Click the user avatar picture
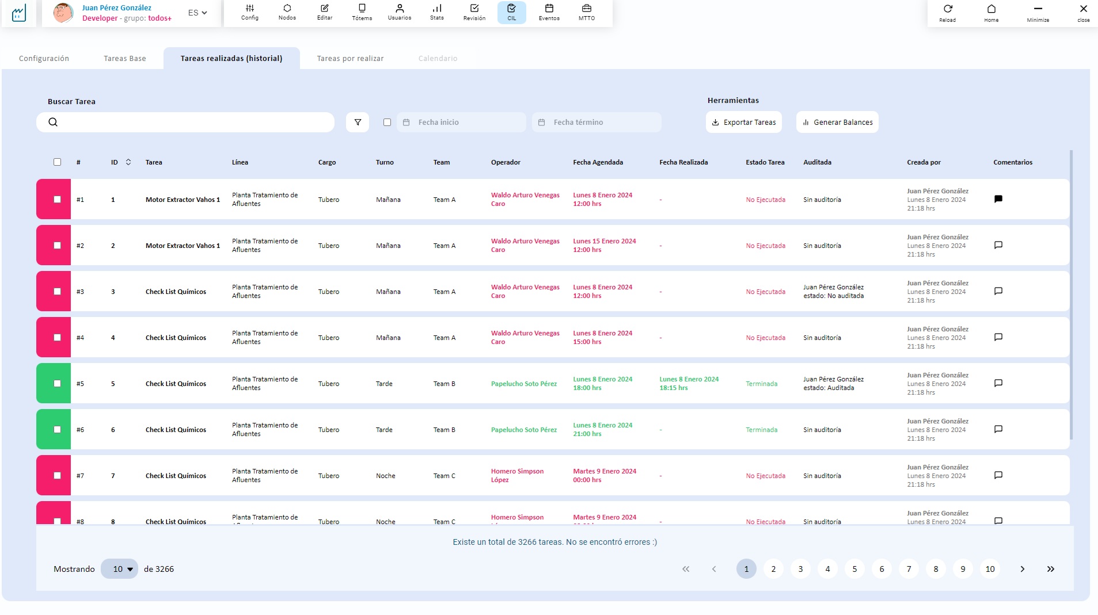This screenshot has height=615, width=1098. 63,13
